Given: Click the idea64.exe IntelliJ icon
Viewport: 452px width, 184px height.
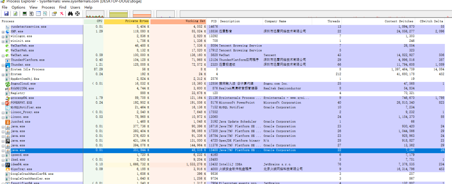Looking at the screenshot, I should [8, 164].
